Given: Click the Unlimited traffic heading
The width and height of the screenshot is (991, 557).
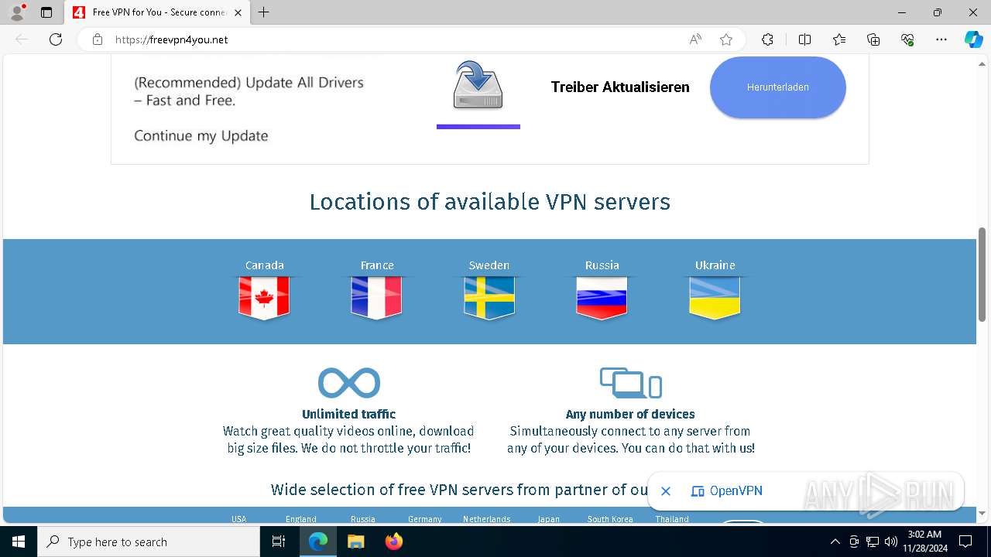Looking at the screenshot, I should tap(348, 414).
